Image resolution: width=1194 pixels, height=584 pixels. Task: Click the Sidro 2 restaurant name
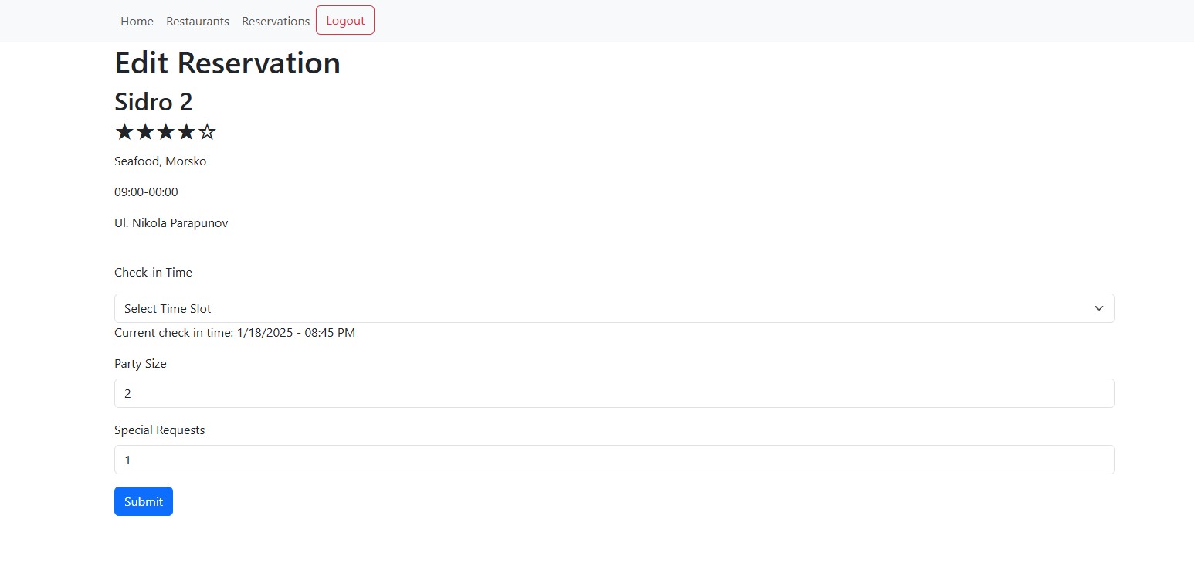pos(154,102)
